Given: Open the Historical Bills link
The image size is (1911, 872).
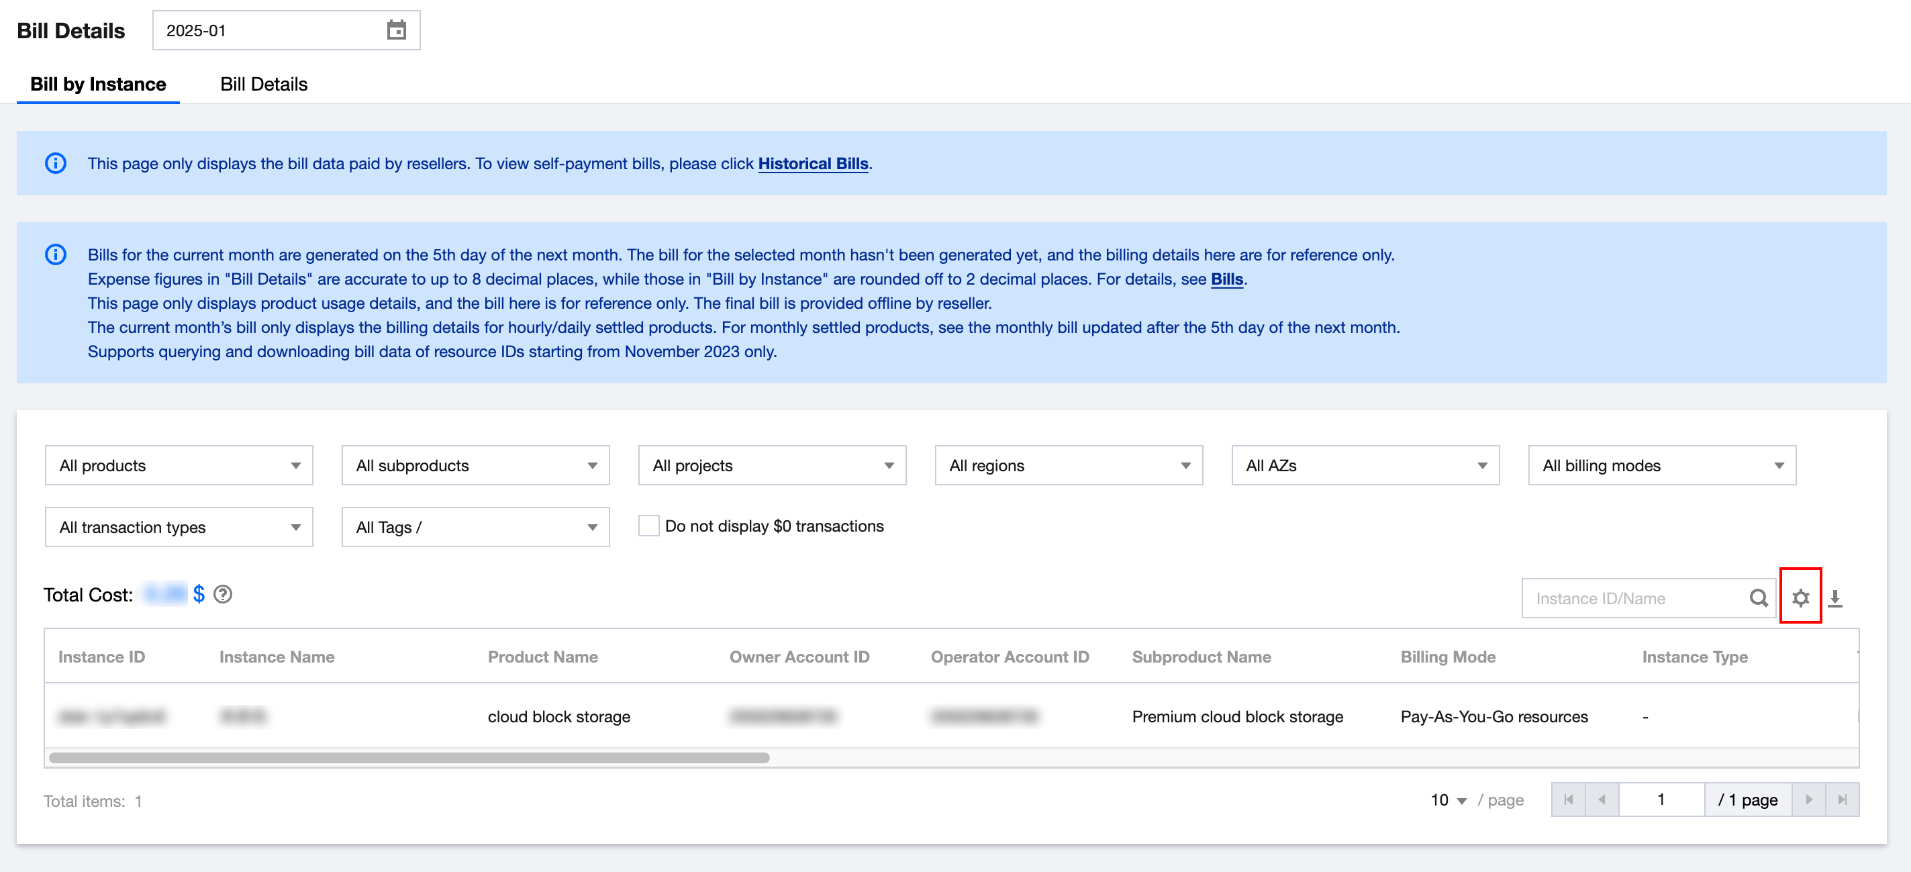Looking at the screenshot, I should [812, 163].
